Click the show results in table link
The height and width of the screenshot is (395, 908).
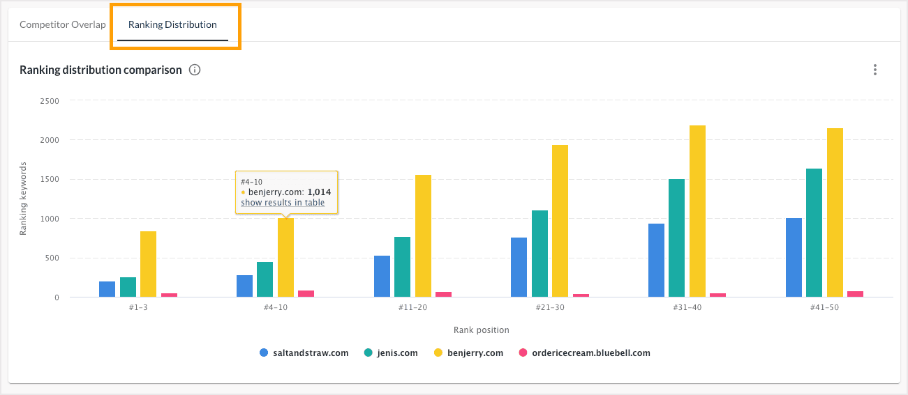pyautogui.click(x=283, y=203)
